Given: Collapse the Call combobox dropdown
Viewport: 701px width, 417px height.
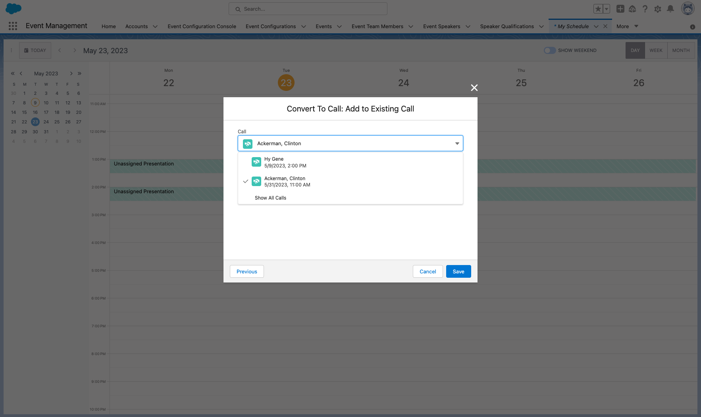Looking at the screenshot, I should pyautogui.click(x=457, y=144).
